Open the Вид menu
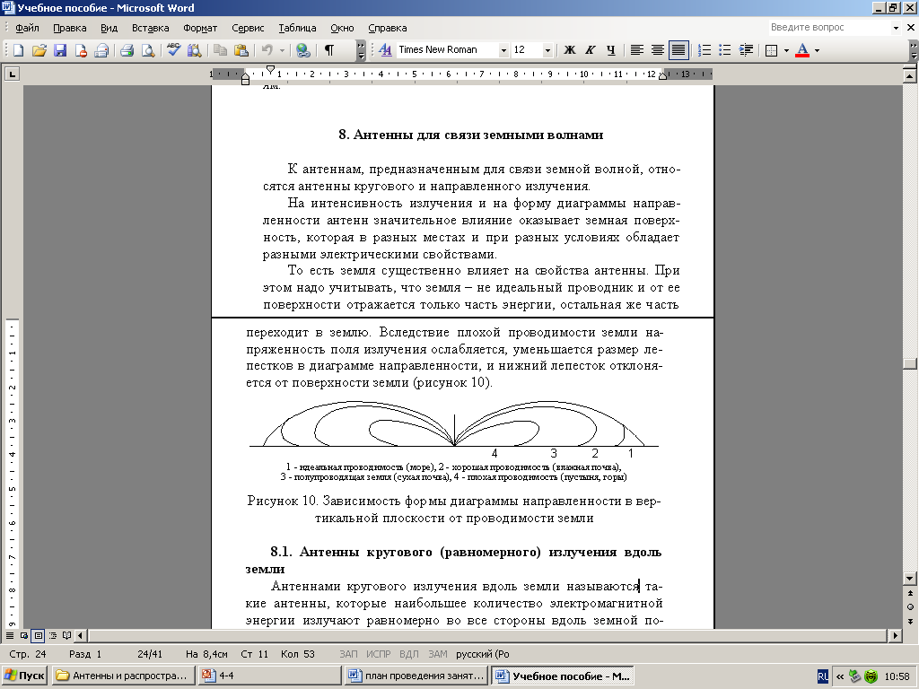Image resolution: width=919 pixels, height=689 pixels. (109, 28)
